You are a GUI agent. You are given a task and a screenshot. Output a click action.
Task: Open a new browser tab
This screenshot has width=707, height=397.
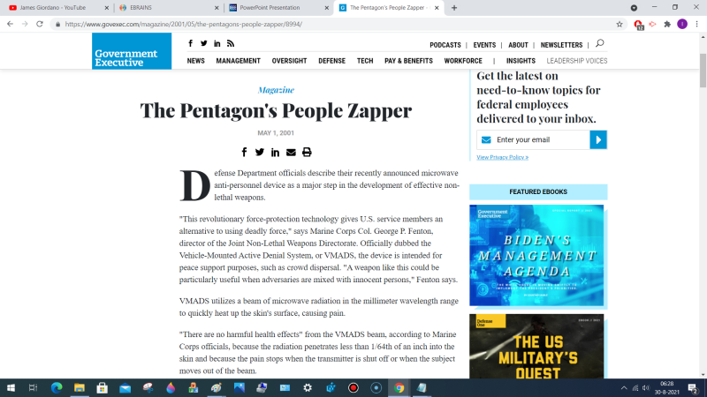[x=454, y=8]
